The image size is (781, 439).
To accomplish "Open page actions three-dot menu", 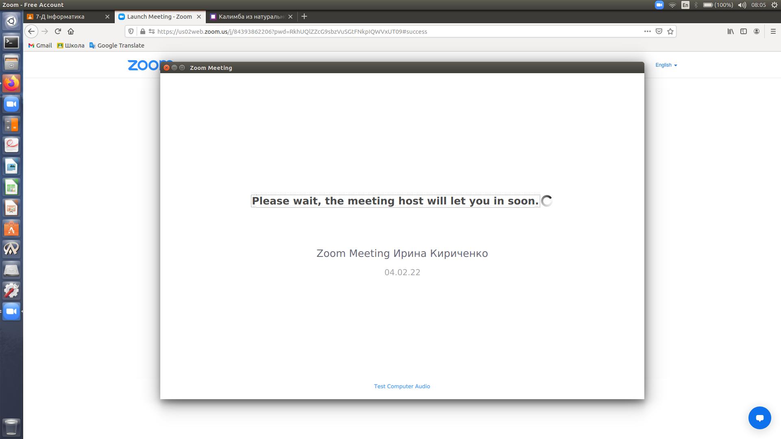I will tap(647, 31).
